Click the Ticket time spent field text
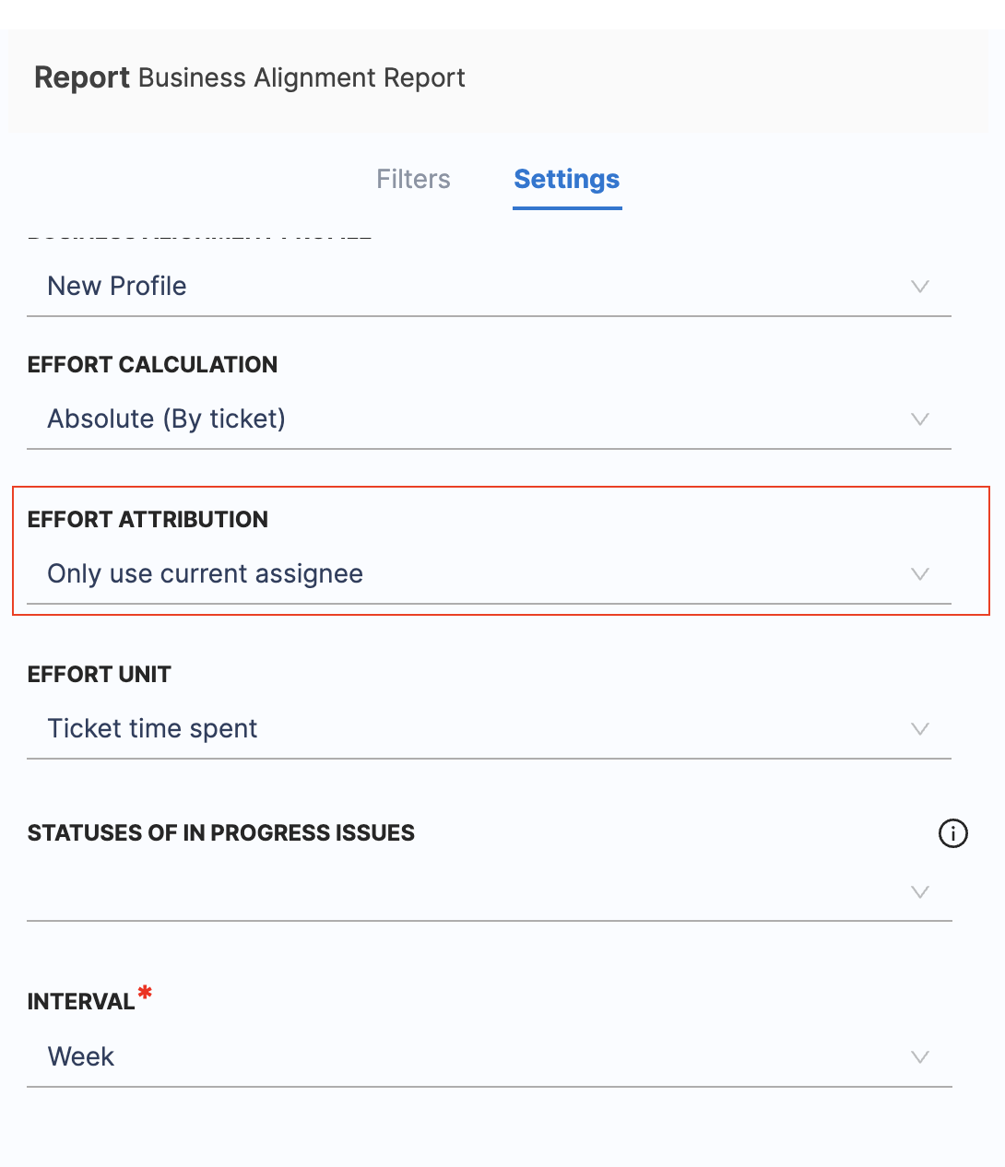 point(152,728)
